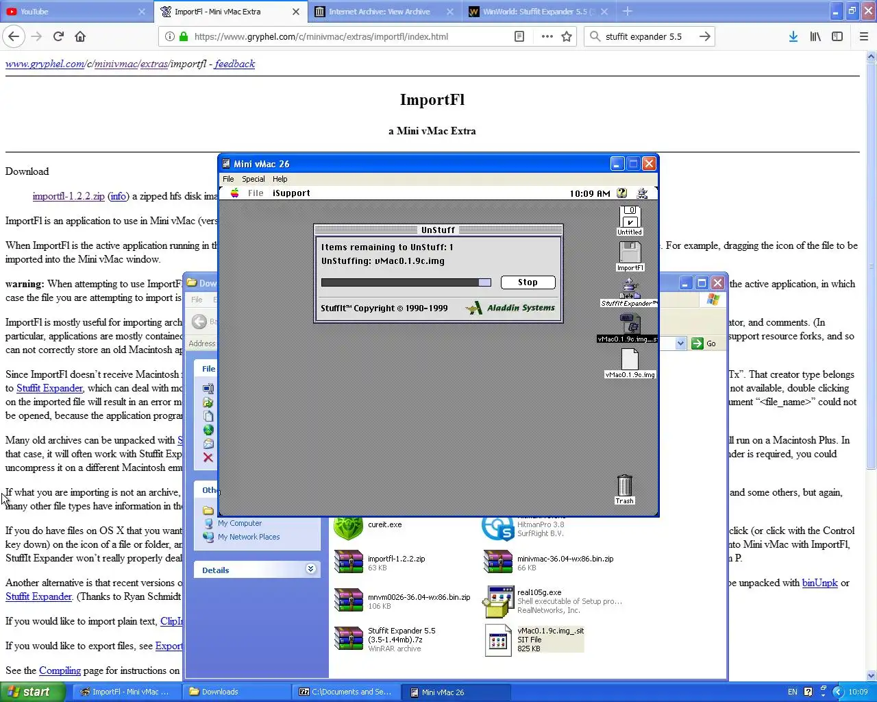The width and height of the screenshot is (877, 702).
Task: Select minivmac-36.04-wx86.bin.zip file
Action: coord(549,562)
